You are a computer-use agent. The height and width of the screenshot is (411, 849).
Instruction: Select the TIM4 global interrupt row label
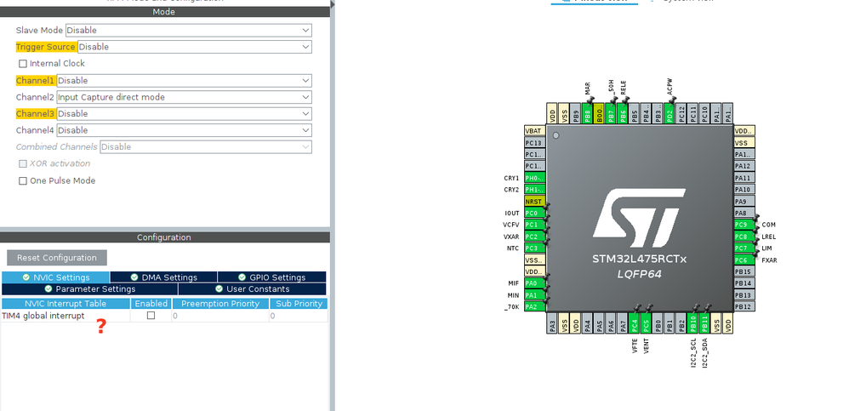pos(43,316)
